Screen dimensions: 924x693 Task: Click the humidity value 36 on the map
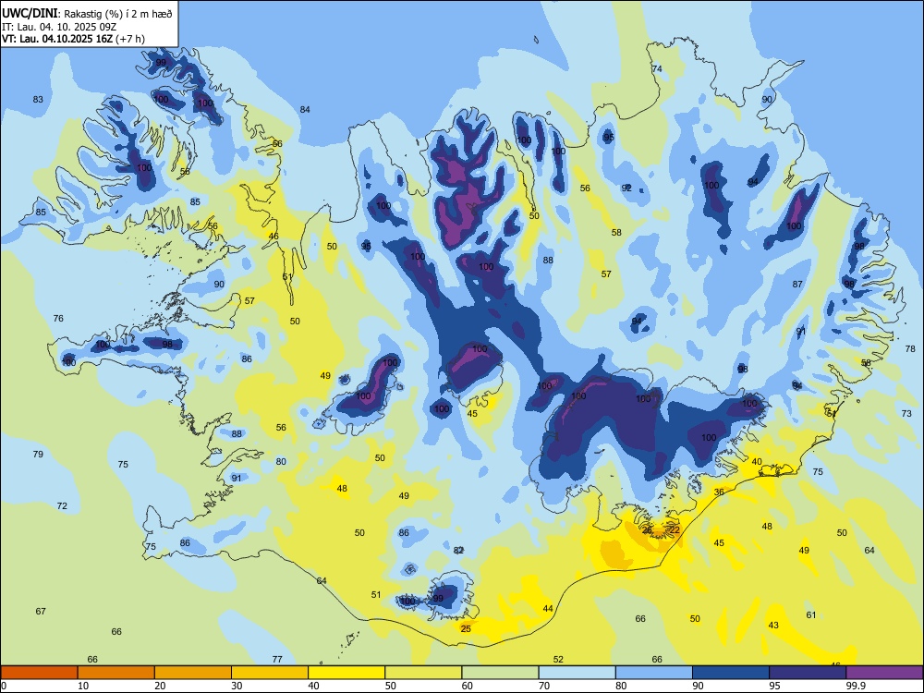coord(719,492)
